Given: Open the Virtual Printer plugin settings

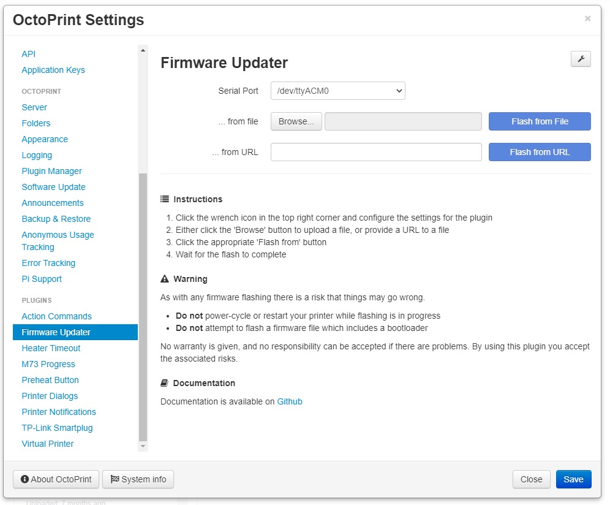Looking at the screenshot, I should (47, 444).
